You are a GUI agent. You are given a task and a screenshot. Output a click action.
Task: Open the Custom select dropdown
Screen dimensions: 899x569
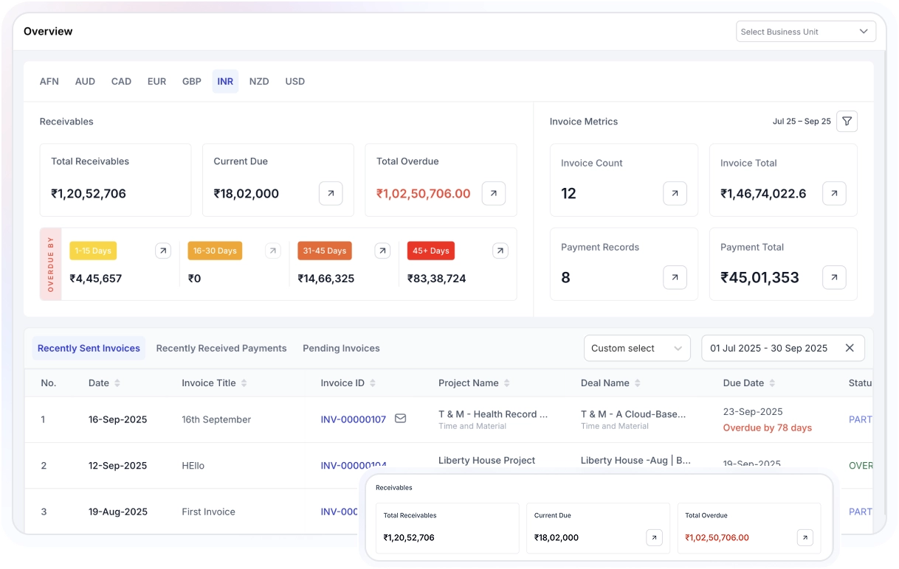(636, 348)
